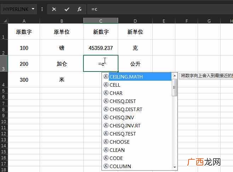
Task: Click fx icon next to CHAR
Action: 106,93
